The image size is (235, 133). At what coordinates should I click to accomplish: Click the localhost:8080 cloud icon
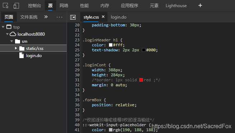point(13,34)
